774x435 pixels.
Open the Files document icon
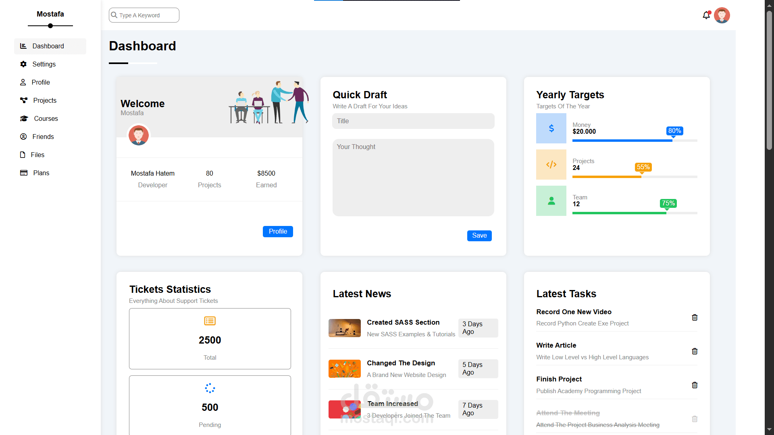[x=23, y=155]
